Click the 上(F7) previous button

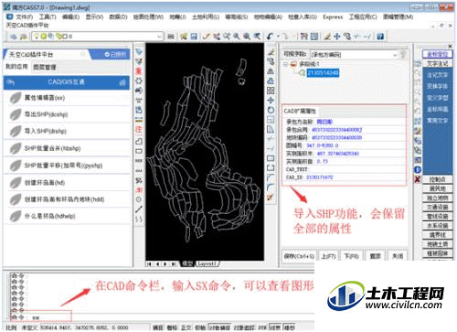coord(328,256)
